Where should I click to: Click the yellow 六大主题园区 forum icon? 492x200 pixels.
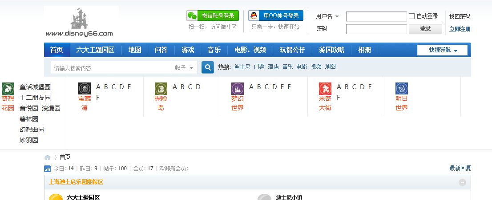[x=56, y=197]
